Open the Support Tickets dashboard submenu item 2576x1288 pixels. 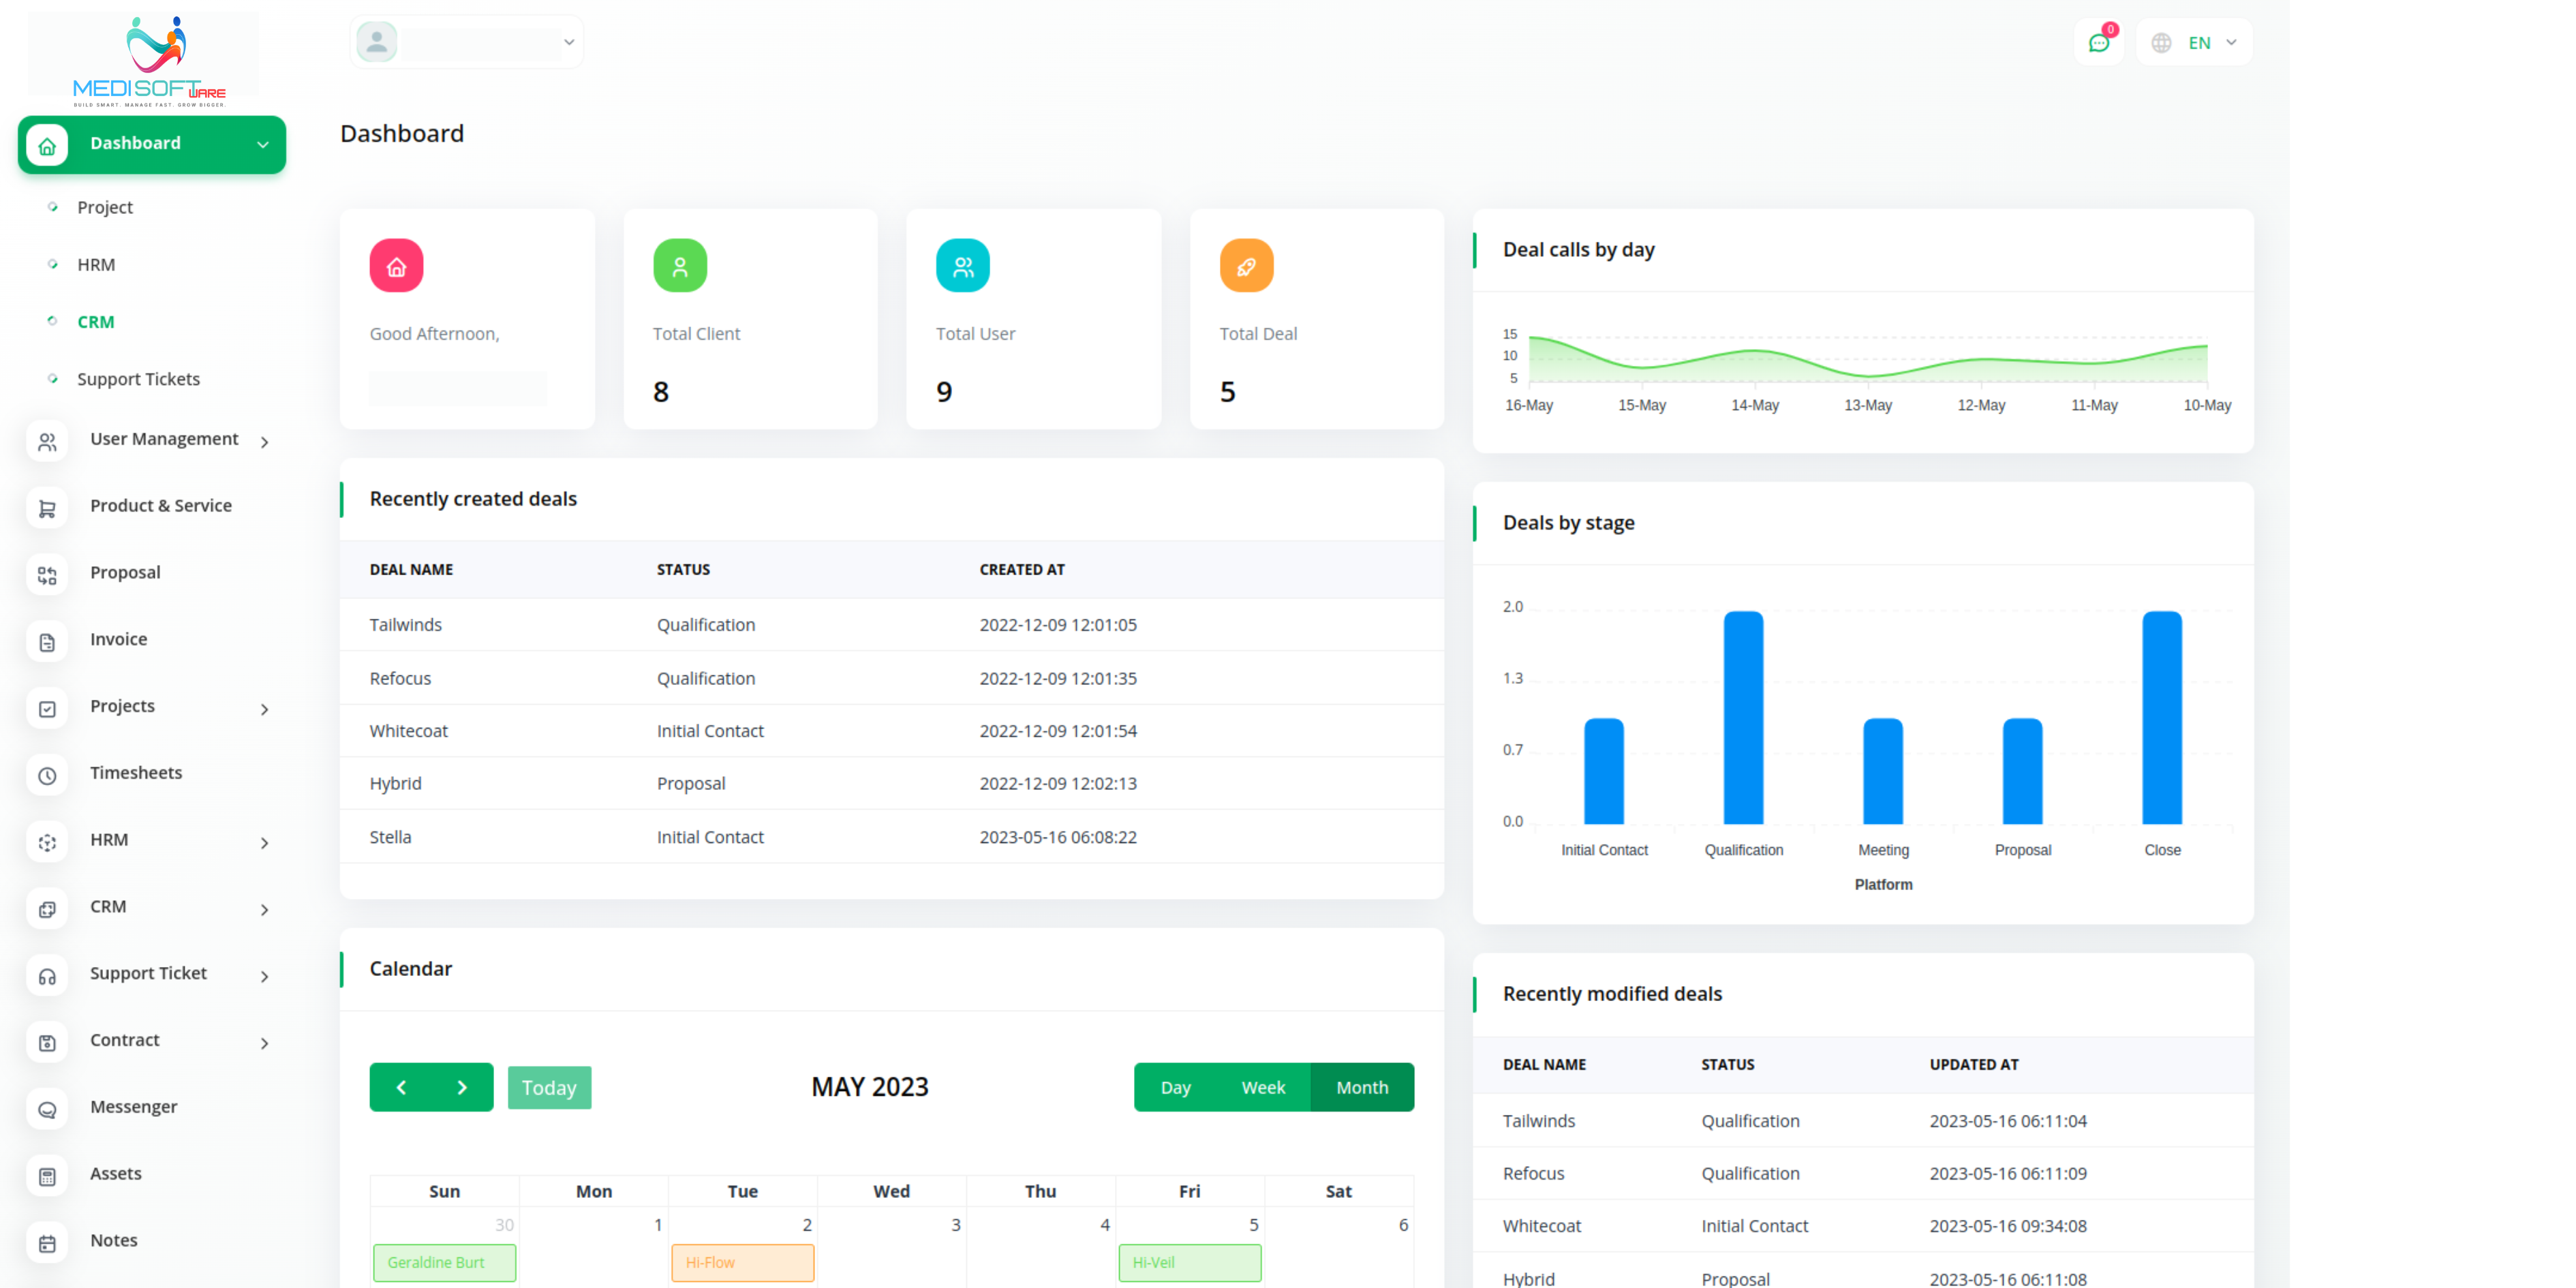[138, 379]
